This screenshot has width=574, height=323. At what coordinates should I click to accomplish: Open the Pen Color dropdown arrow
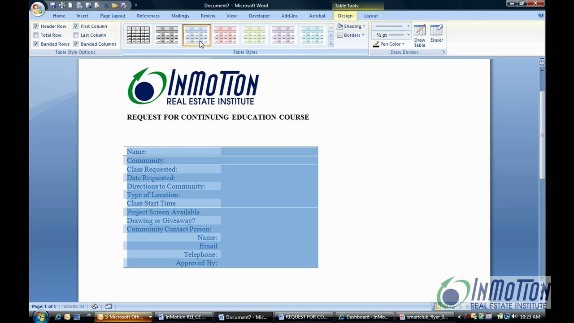click(x=403, y=44)
